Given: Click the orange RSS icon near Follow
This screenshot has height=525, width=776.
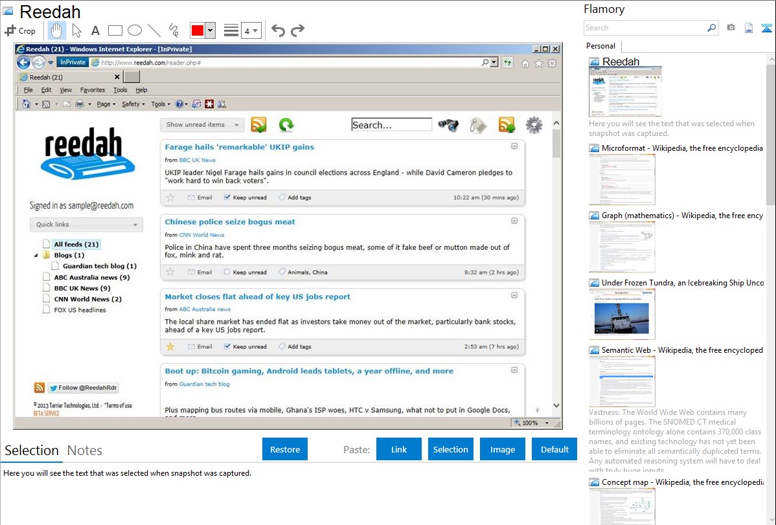Looking at the screenshot, I should click(x=39, y=388).
